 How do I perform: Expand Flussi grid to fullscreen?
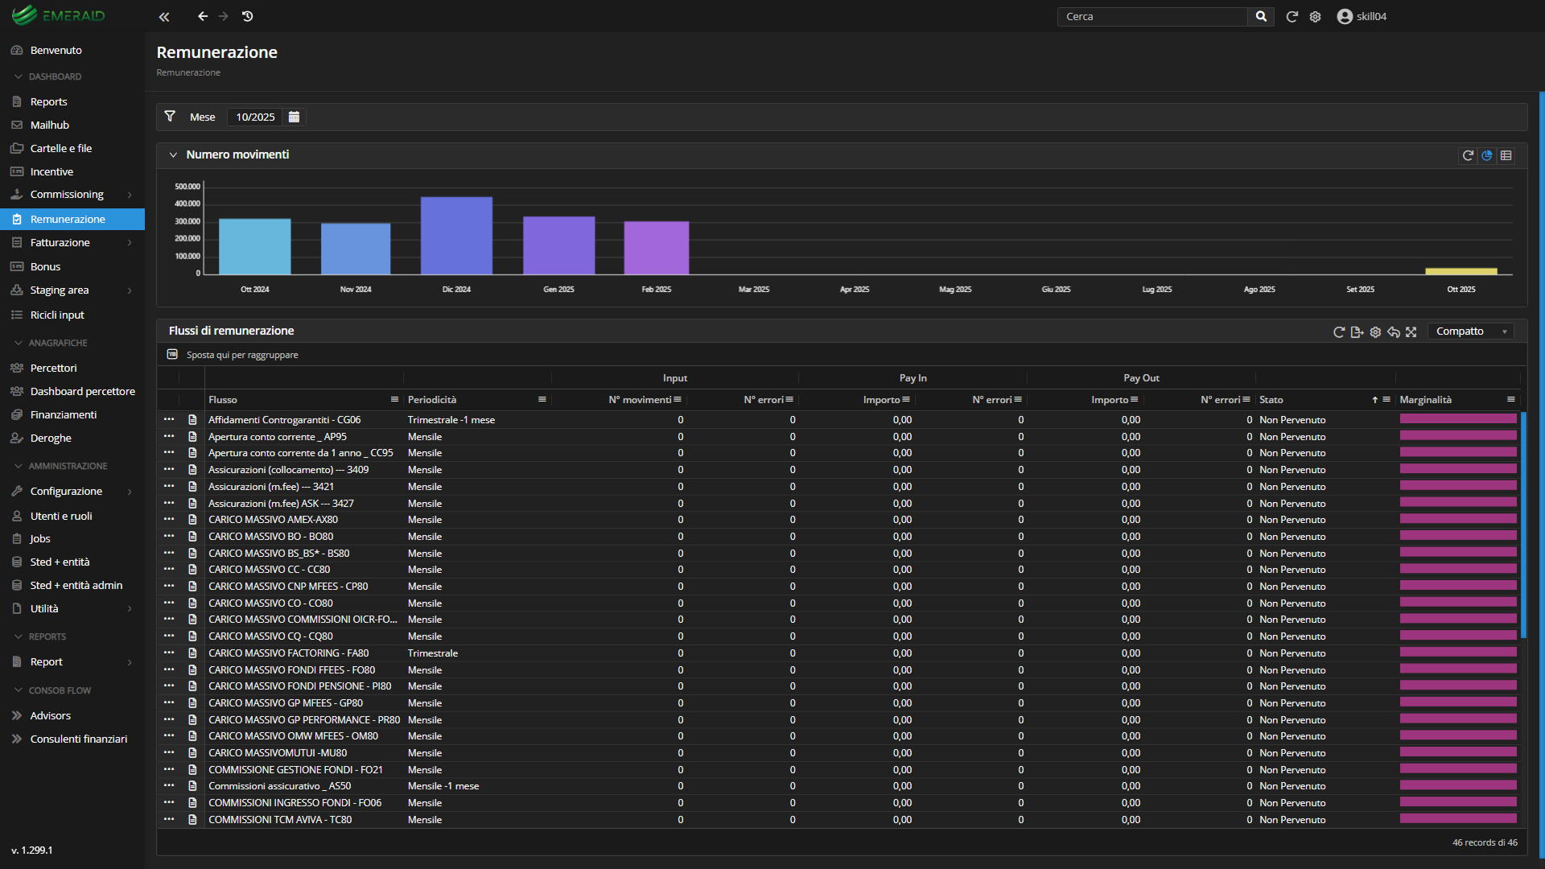(1411, 332)
